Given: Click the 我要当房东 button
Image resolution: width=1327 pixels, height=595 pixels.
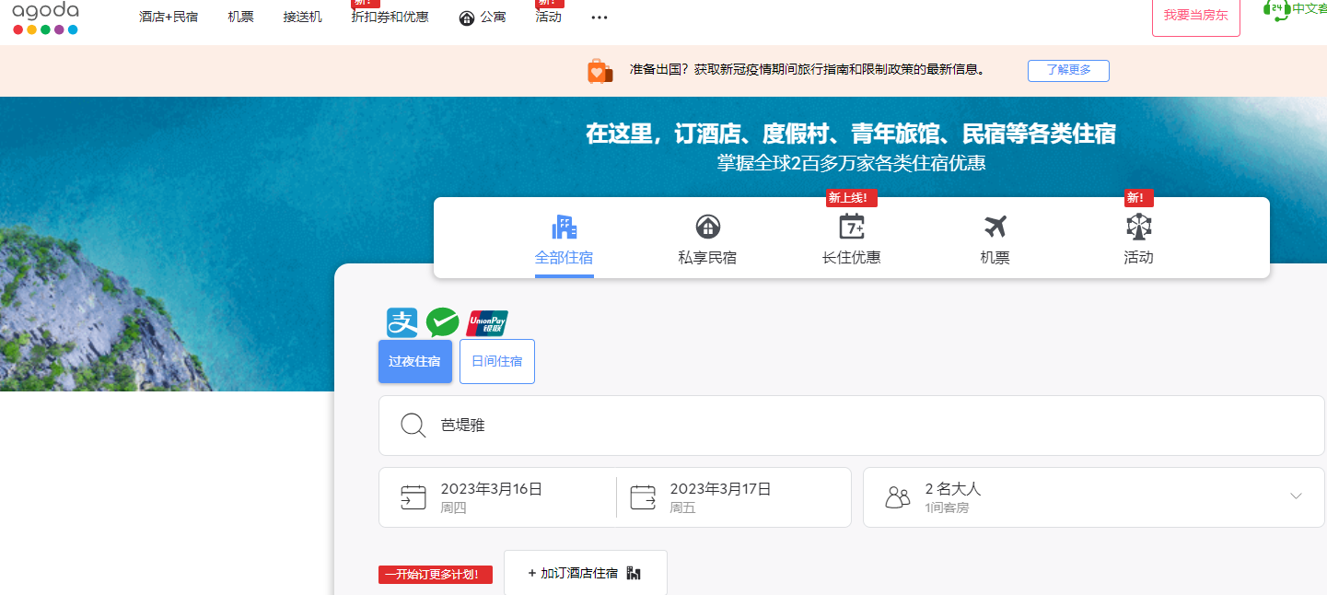Looking at the screenshot, I should click(1196, 16).
